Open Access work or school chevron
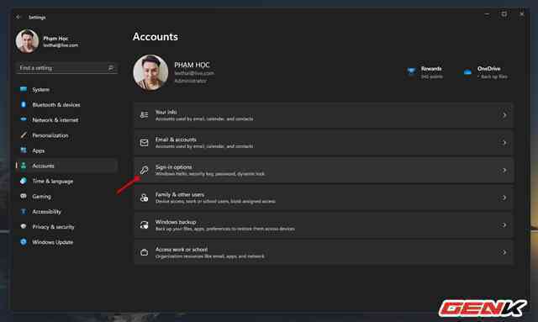The image size is (538, 322). click(x=504, y=252)
